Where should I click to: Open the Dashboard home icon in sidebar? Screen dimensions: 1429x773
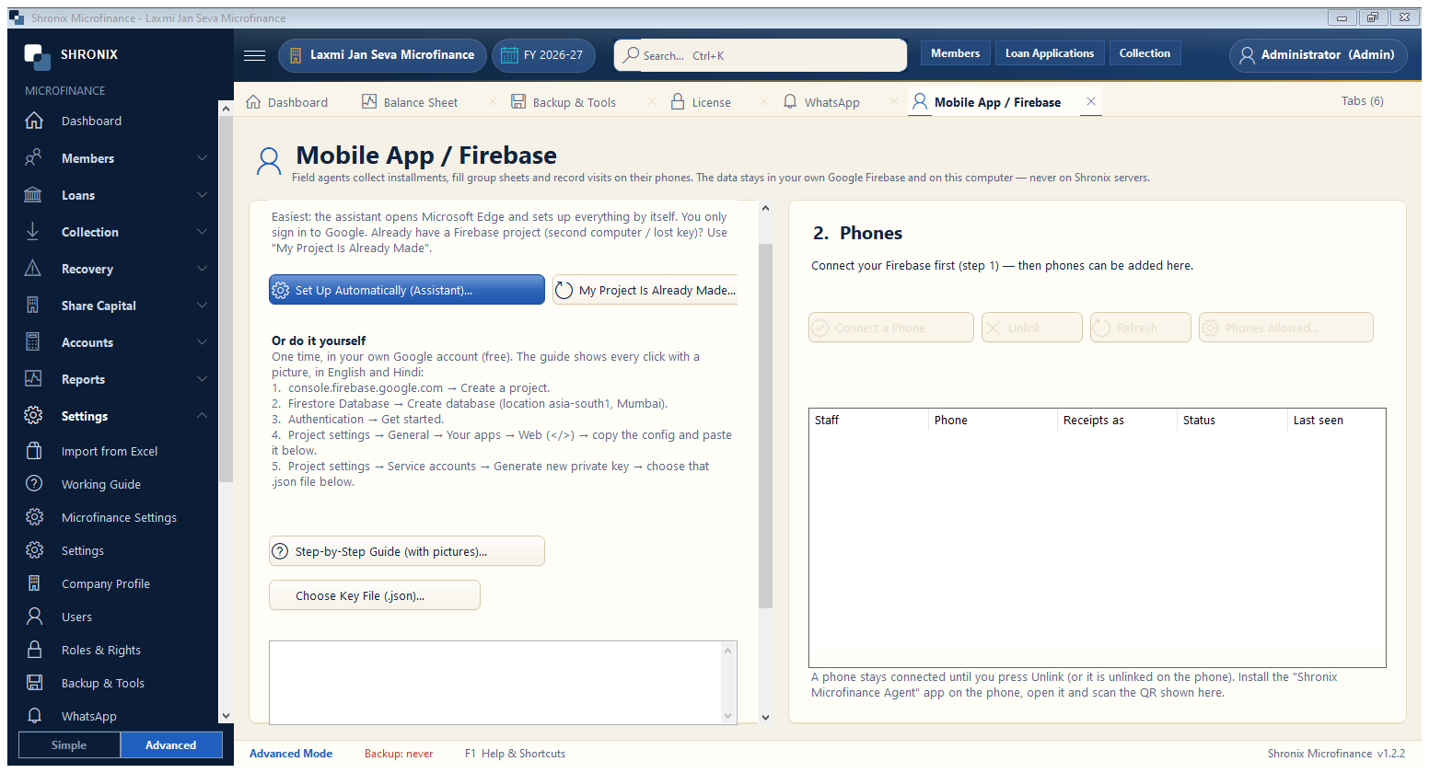[x=34, y=121]
